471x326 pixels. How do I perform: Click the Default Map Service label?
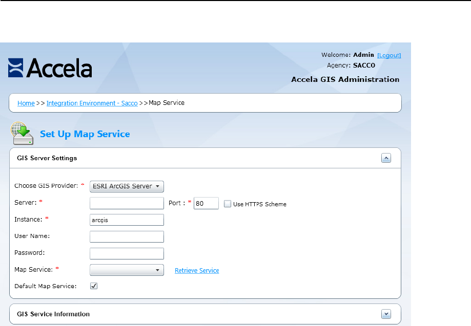pyautogui.click(x=46, y=286)
